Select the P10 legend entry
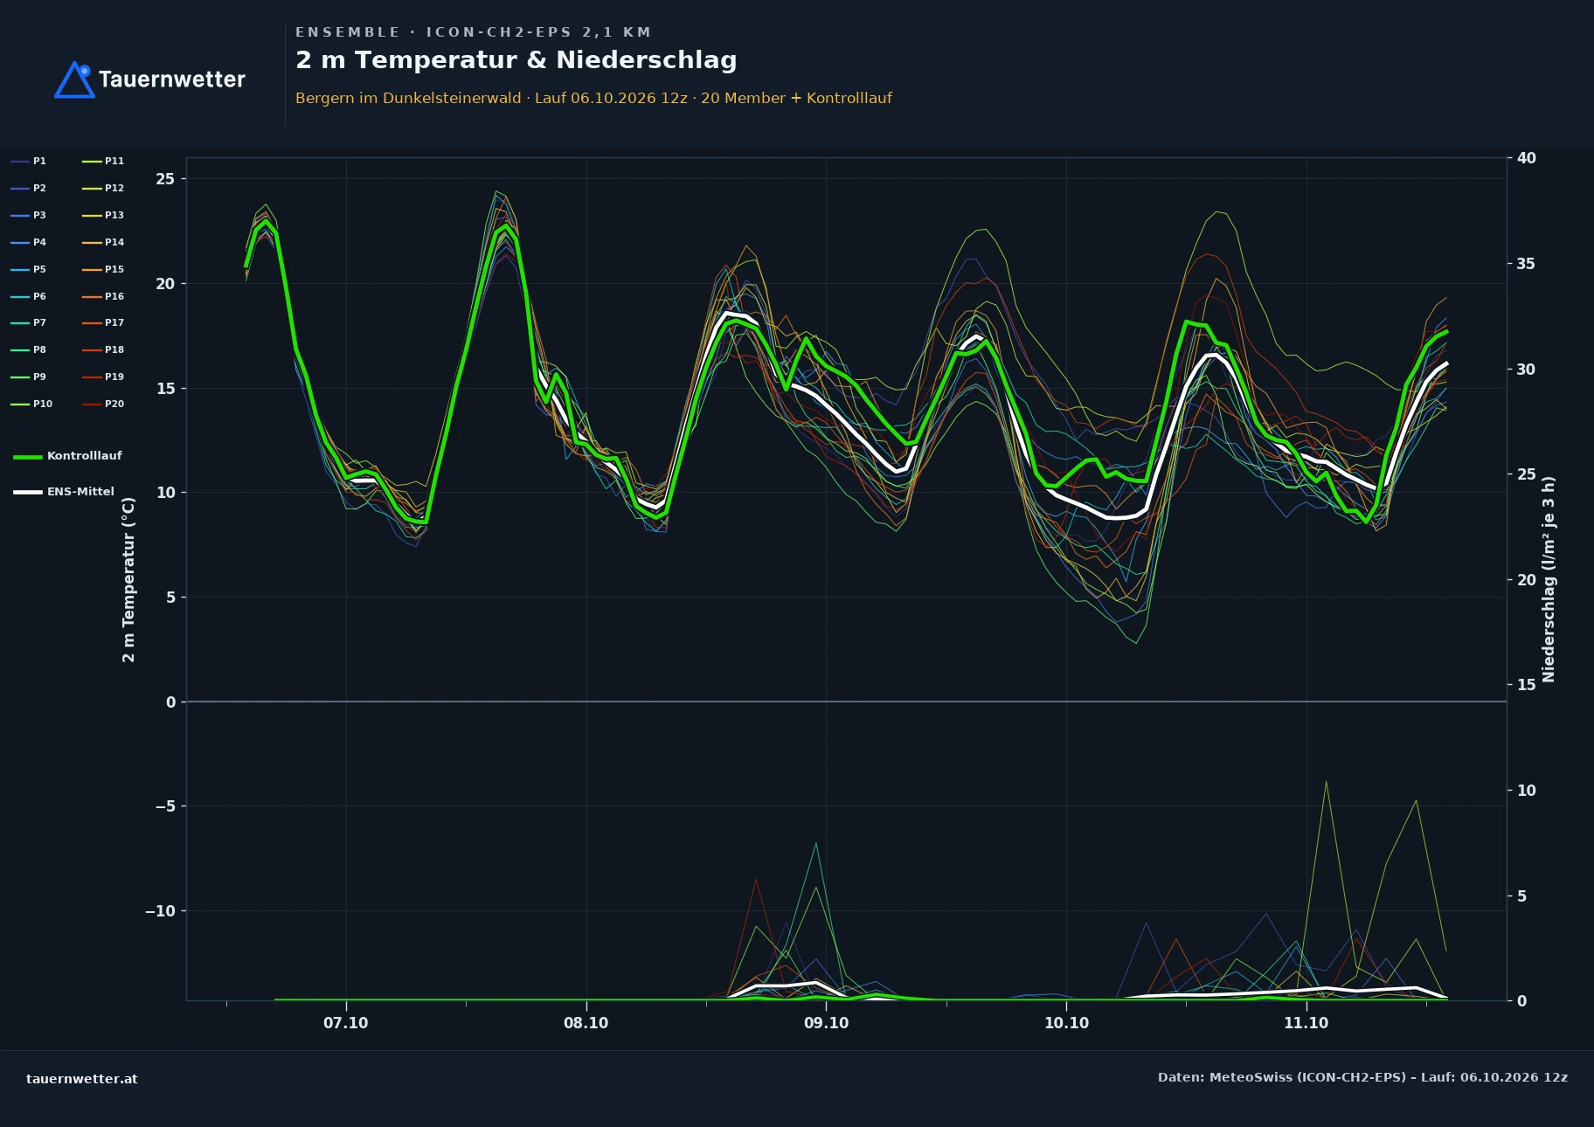The image size is (1594, 1127). [31, 404]
